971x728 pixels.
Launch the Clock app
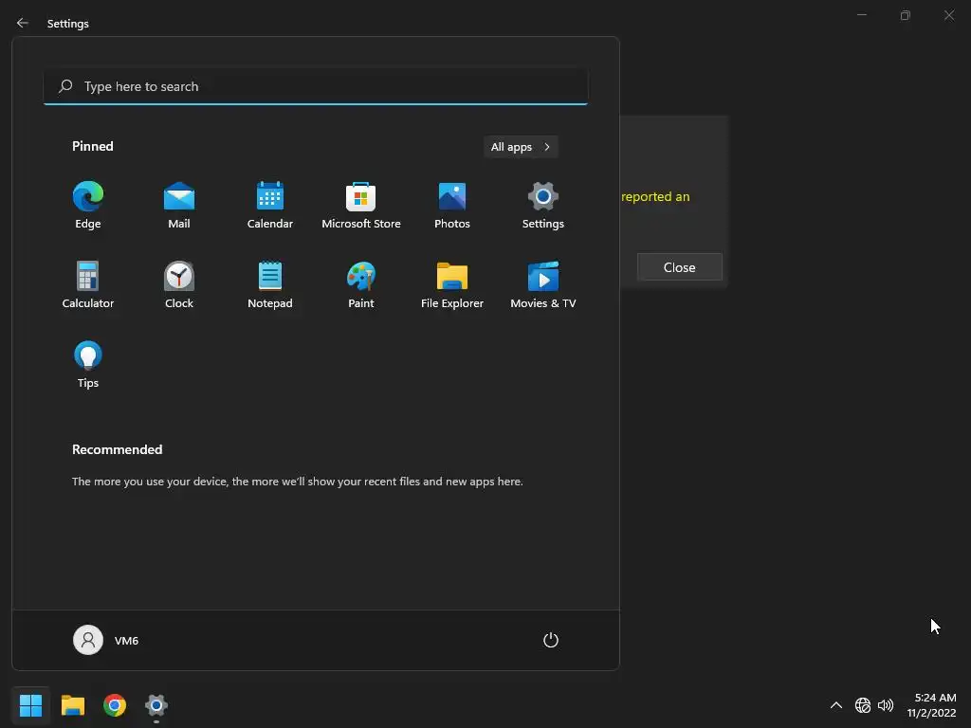(179, 284)
